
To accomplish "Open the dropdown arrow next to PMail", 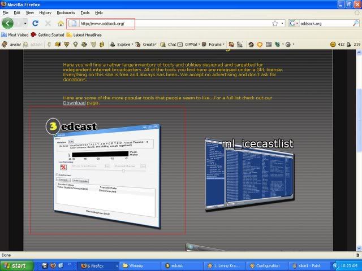I will (199, 44).
